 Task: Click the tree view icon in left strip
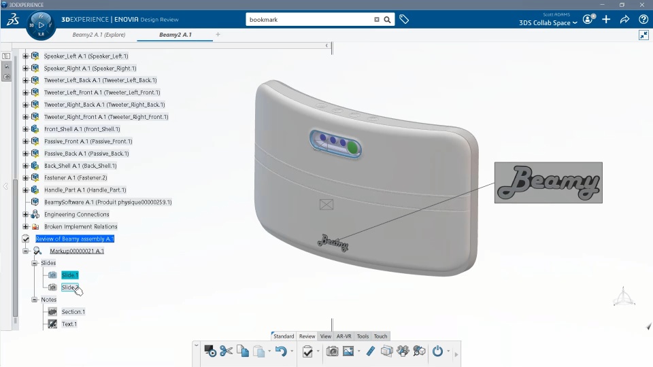click(6, 56)
